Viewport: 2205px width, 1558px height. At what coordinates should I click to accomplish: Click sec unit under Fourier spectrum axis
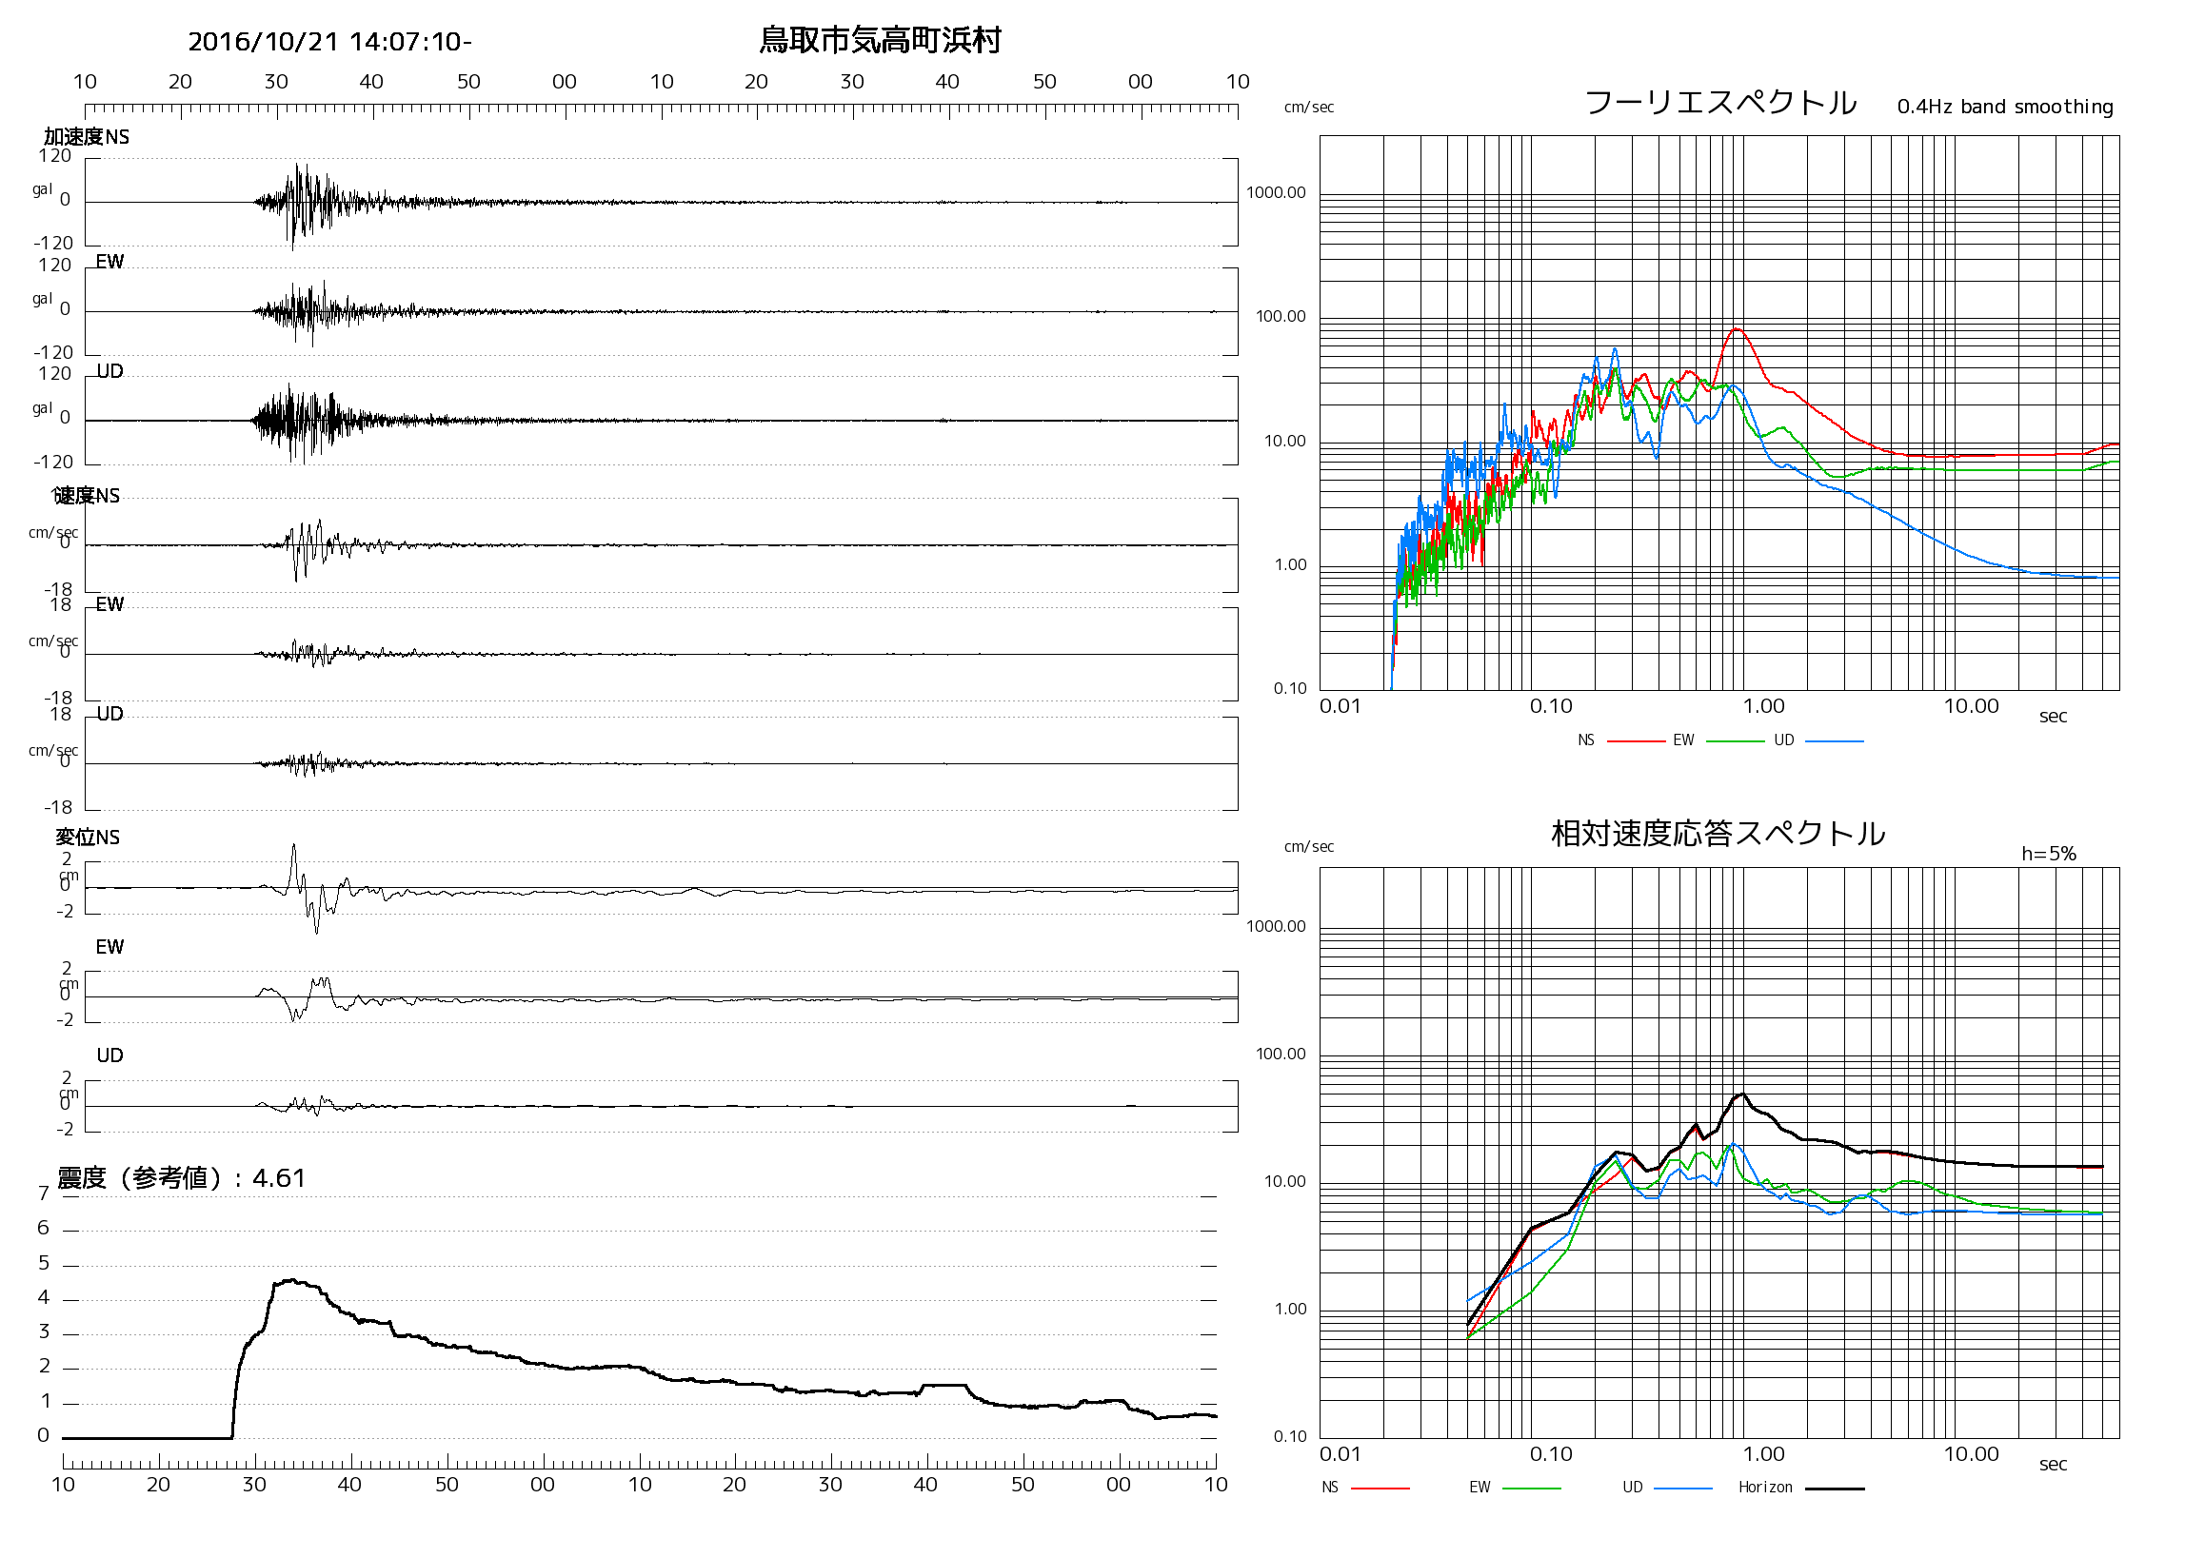coord(2053,717)
